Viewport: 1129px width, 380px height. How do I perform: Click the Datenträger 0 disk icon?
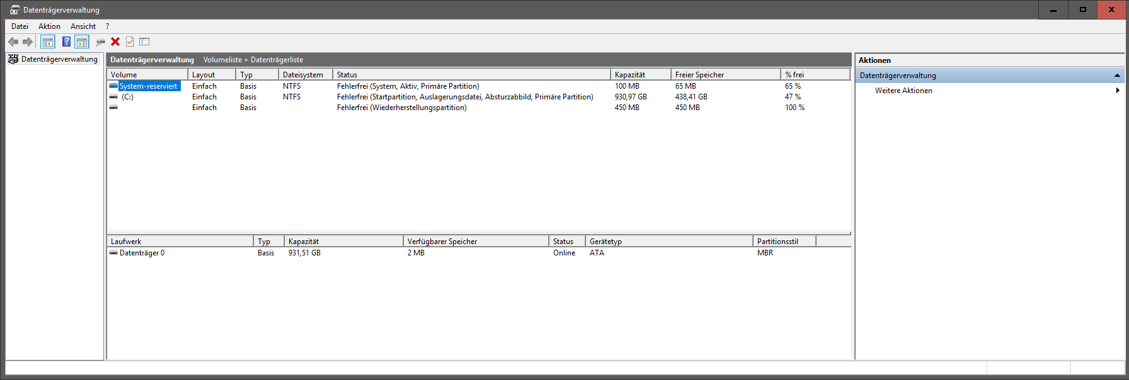click(x=113, y=253)
